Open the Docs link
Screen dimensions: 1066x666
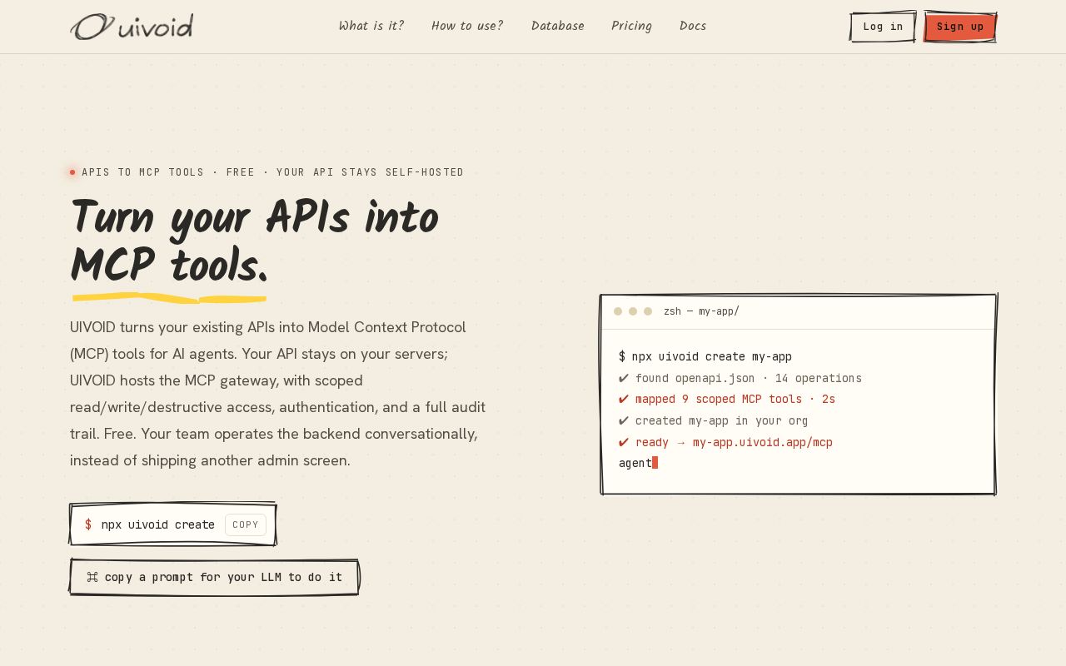pos(693,27)
